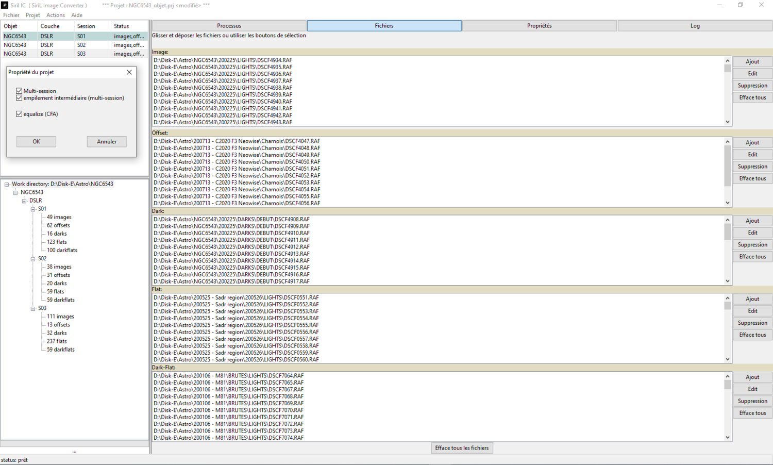The width and height of the screenshot is (773, 465).
Task: Open the Actions menu
Action: [56, 15]
